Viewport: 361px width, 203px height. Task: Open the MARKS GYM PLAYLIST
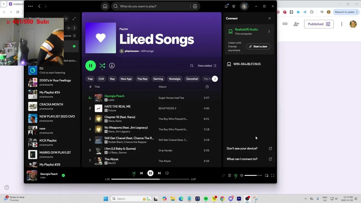[x=52, y=155]
